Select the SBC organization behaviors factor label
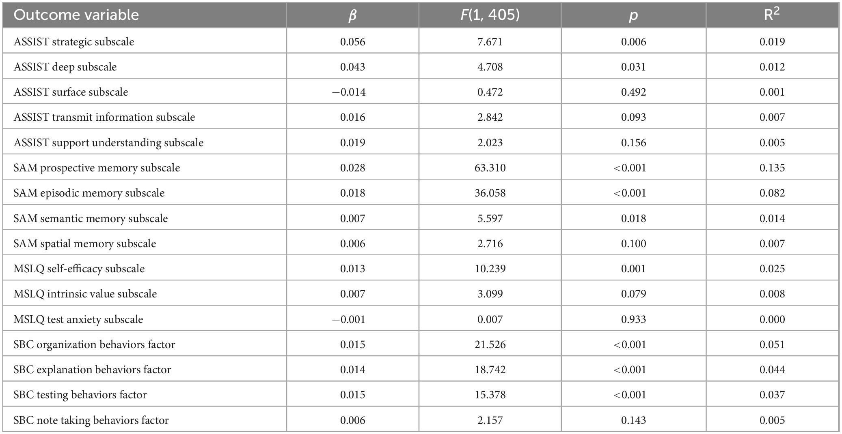Screen dimensions: 842x434 point(94,344)
